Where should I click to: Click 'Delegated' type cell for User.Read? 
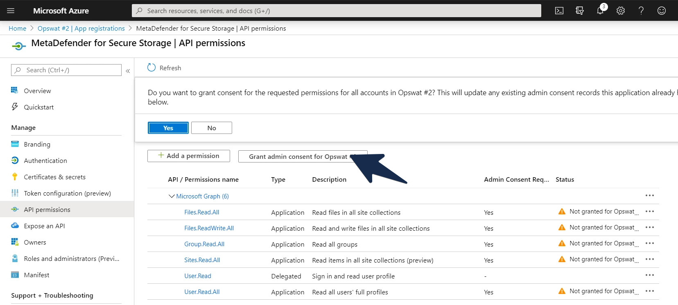coord(286,276)
